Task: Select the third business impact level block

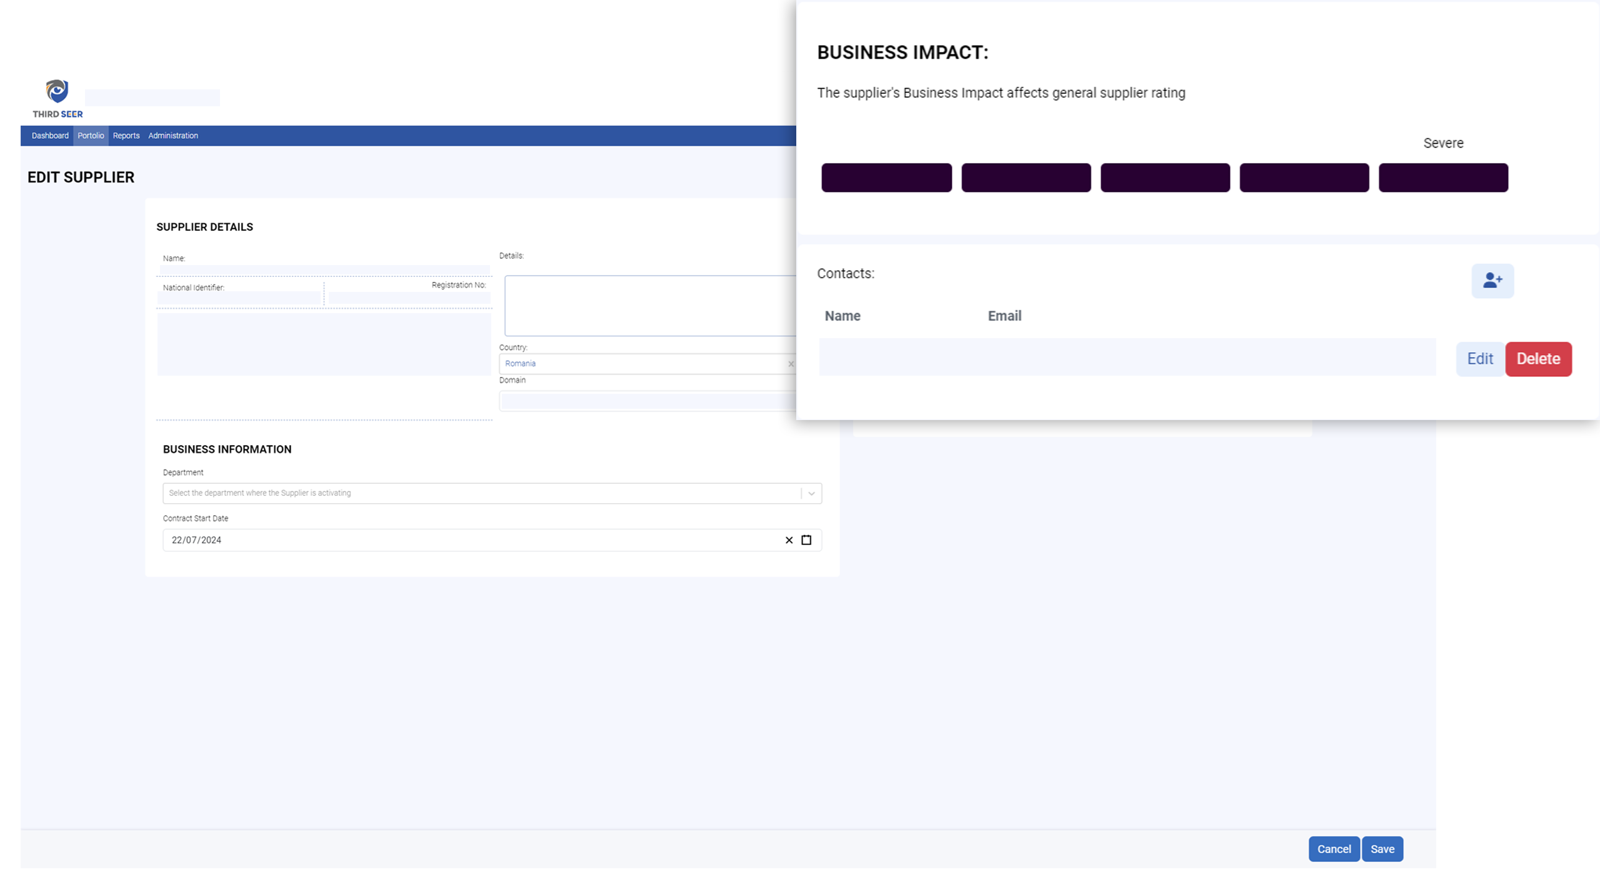Action: click(1165, 178)
